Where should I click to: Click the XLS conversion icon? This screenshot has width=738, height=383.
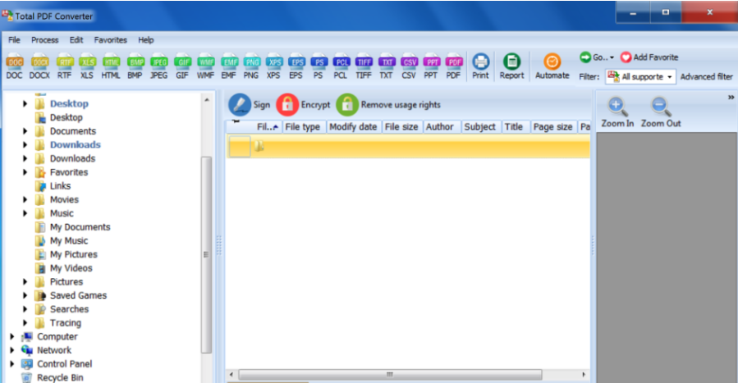pos(87,66)
